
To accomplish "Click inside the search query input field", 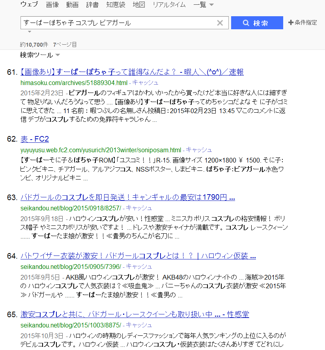I will tap(118, 23).
